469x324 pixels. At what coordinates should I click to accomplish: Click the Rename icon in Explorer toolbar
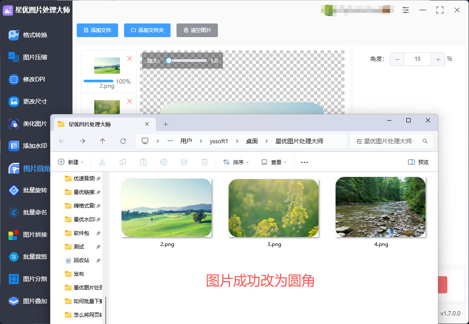tap(164, 162)
